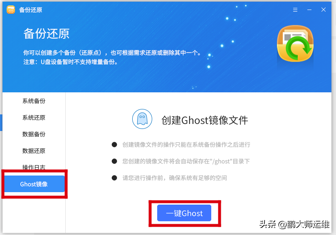
Task: Open the hamburger menu icon
Action: (295, 10)
